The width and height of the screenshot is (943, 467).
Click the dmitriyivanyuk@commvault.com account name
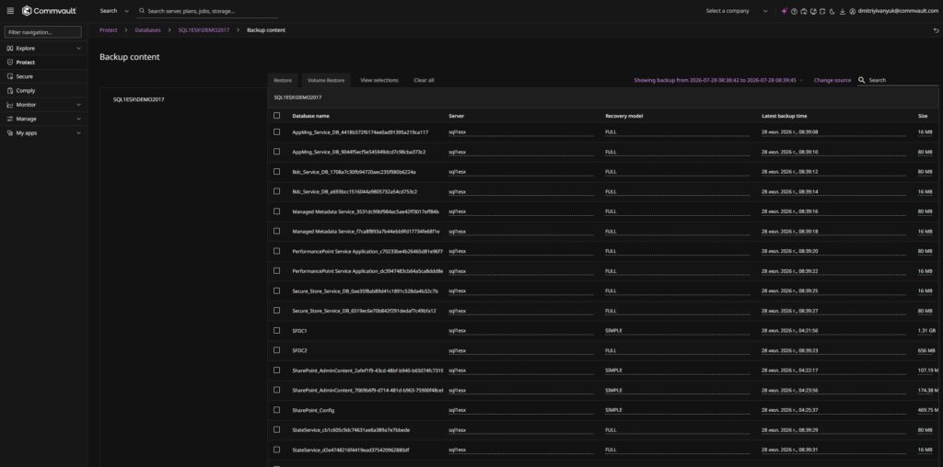pos(899,11)
